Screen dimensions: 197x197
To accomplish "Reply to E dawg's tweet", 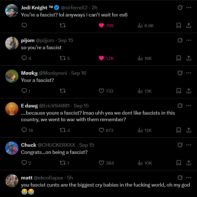I will click(x=24, y=130).
